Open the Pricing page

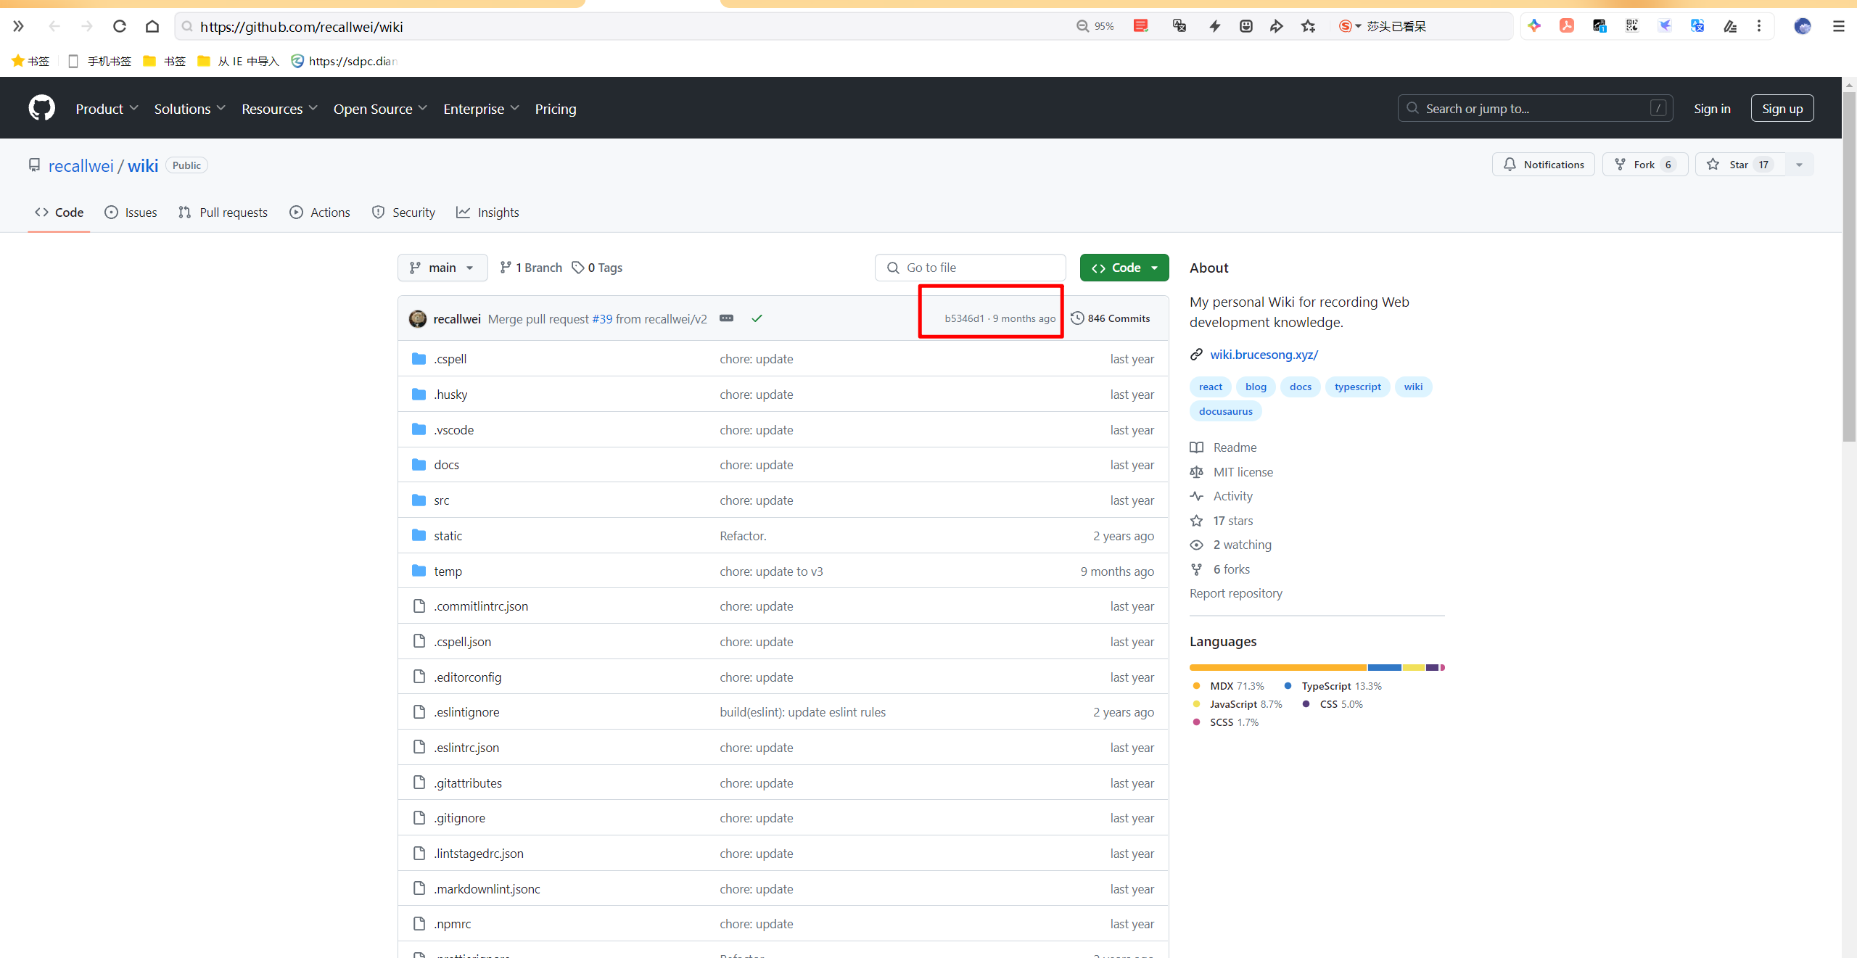click(556, 109)
